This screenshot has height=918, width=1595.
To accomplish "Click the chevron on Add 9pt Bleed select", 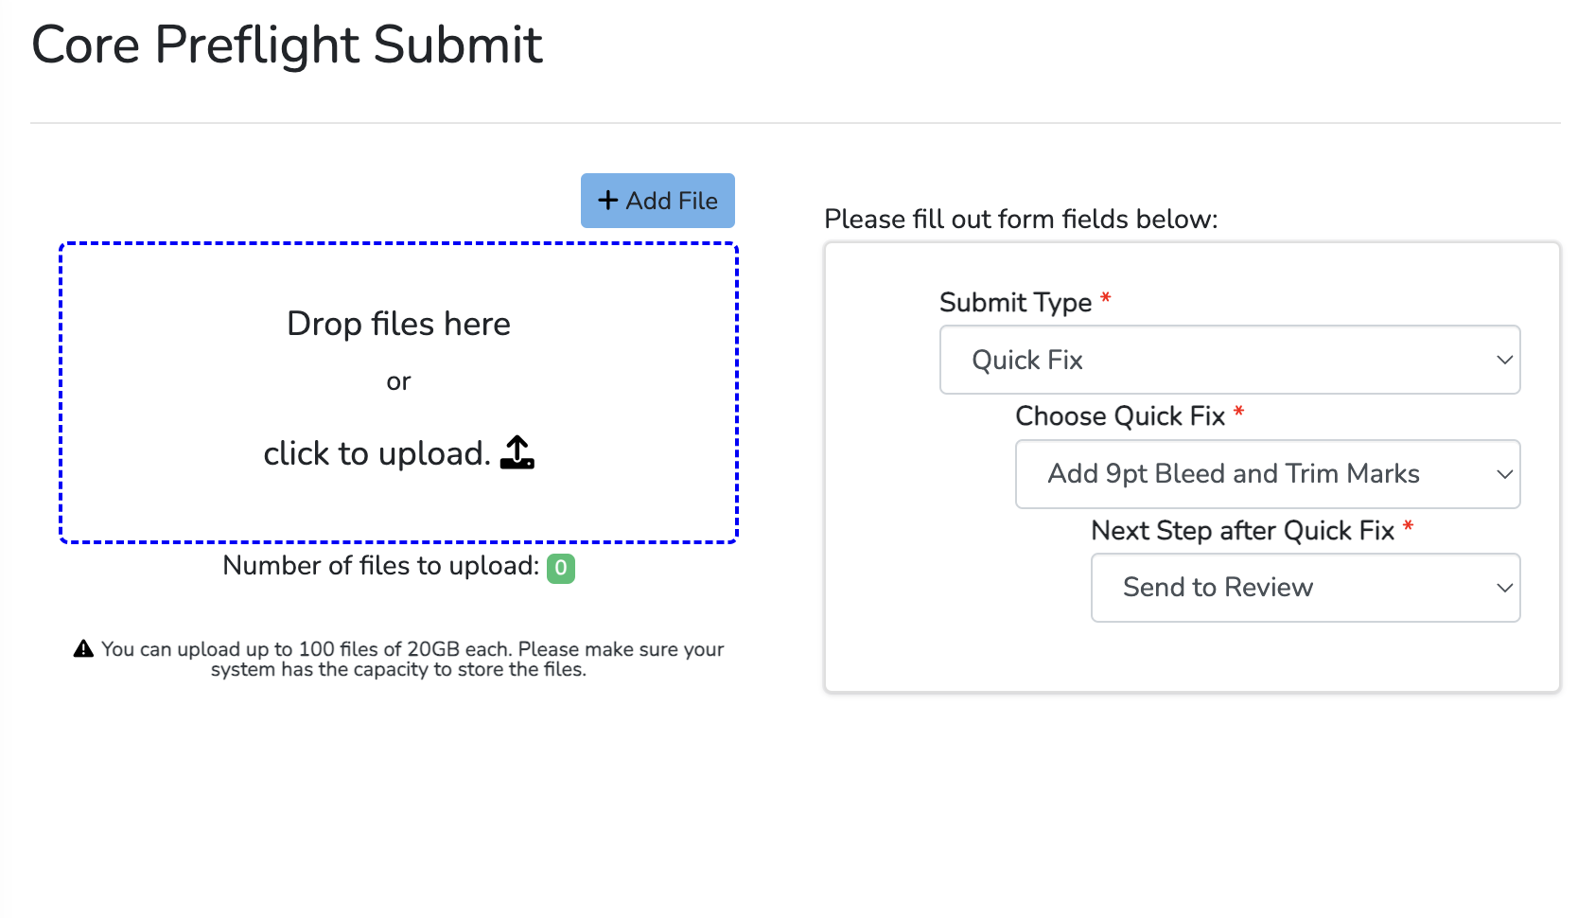I will click(1504, 474).
